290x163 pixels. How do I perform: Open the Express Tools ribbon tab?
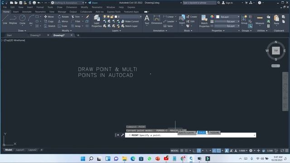114,12
